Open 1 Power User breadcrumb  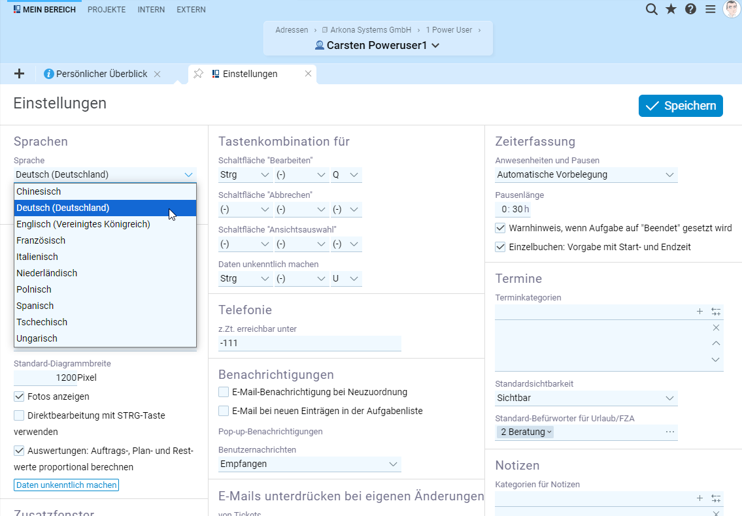[x=449, y=30]
